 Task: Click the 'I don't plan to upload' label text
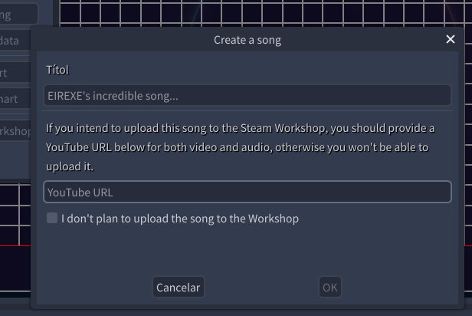click(180, 219)
